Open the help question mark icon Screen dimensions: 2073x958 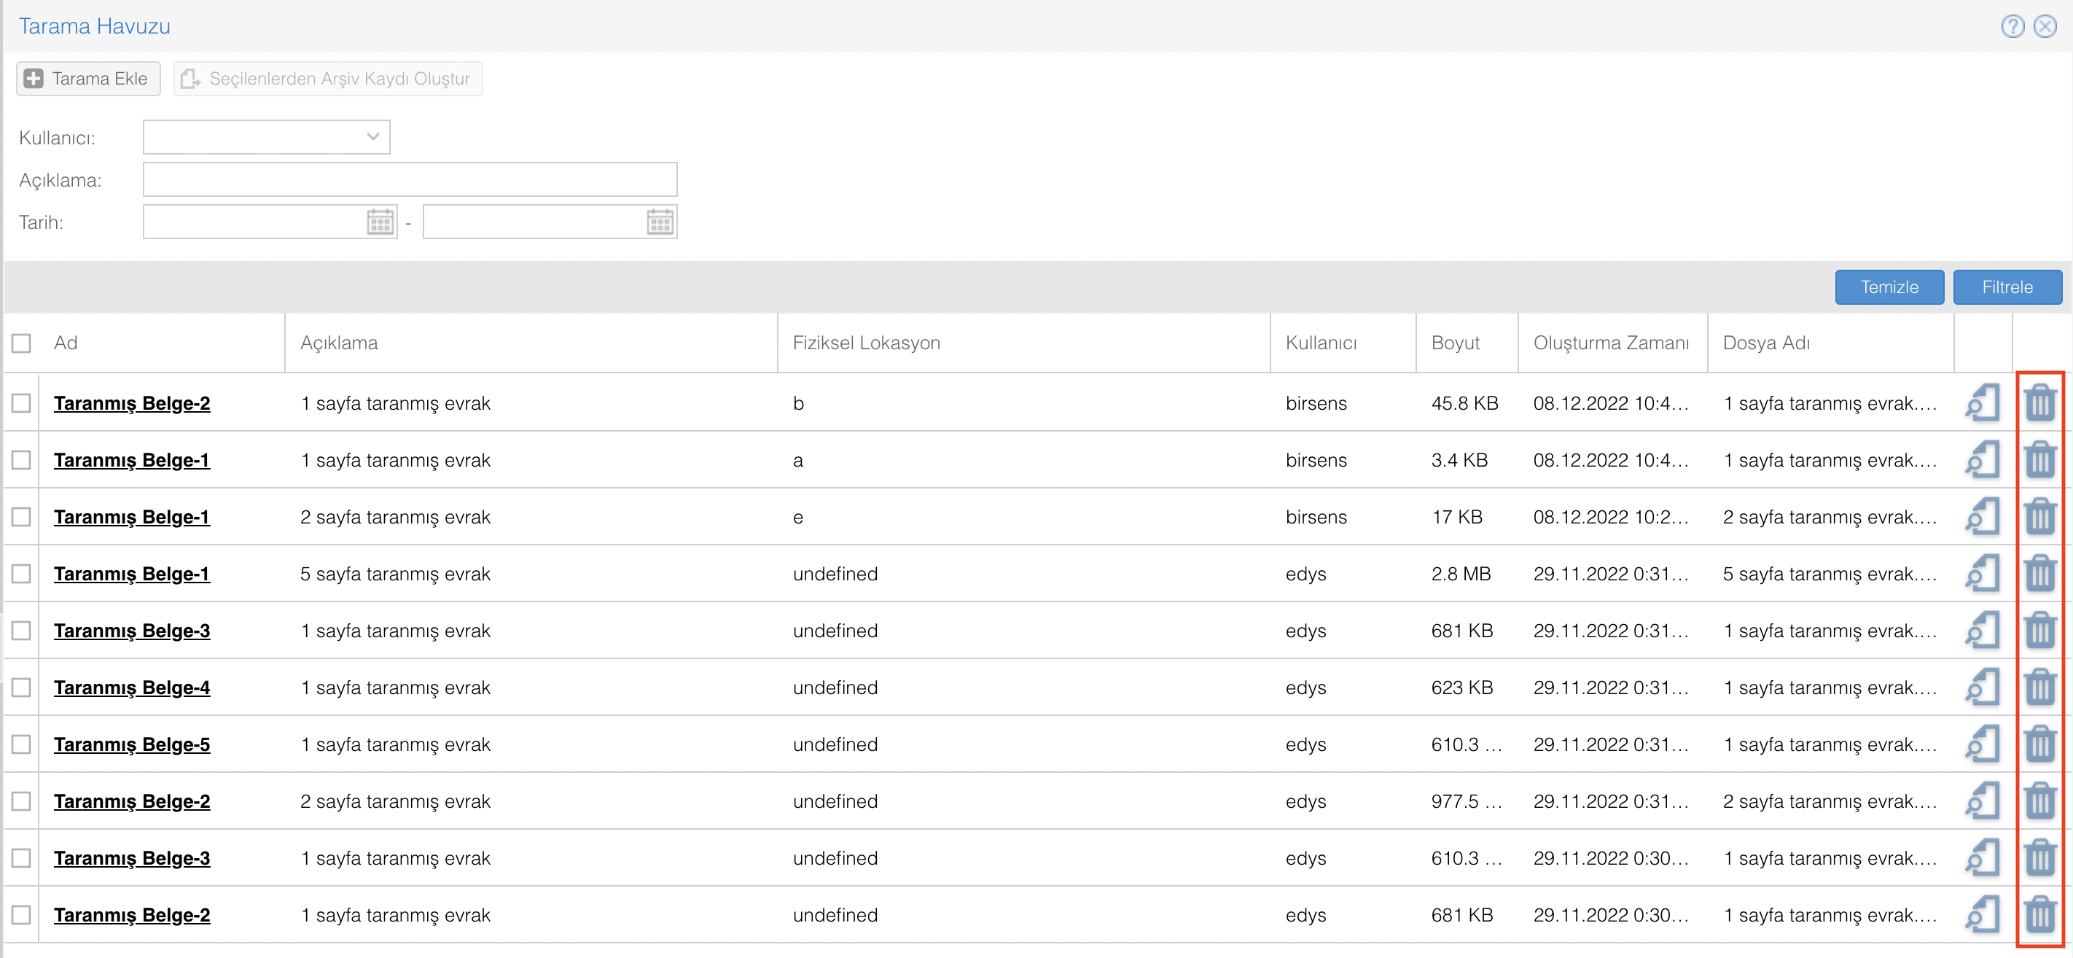2012,26
